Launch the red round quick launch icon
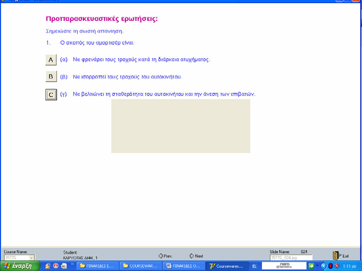This screenshot has height=271, width=362. tap(56, 266)
